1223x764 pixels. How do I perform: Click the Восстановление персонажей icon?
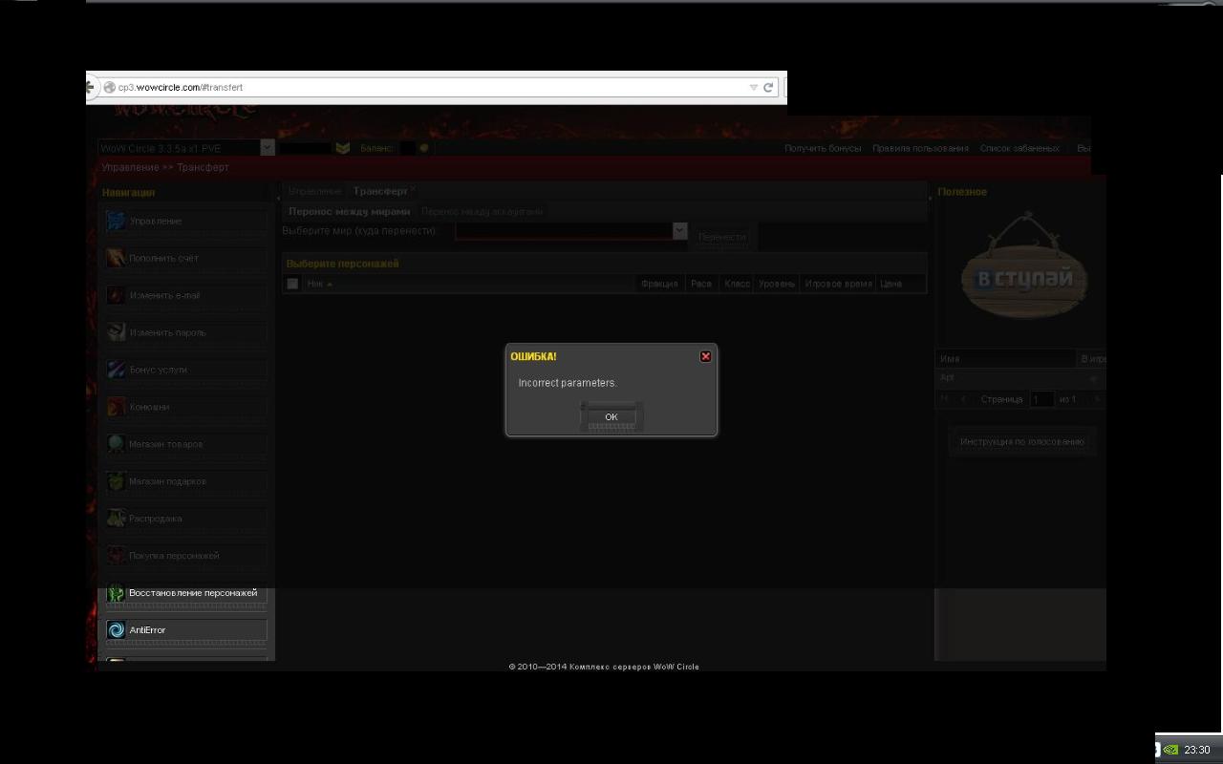[x=116, y=593]
